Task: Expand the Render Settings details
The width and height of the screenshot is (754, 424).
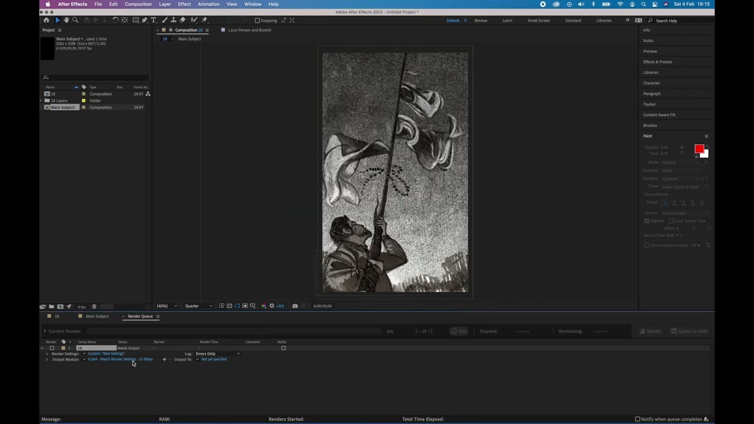Action: (47, 354)
